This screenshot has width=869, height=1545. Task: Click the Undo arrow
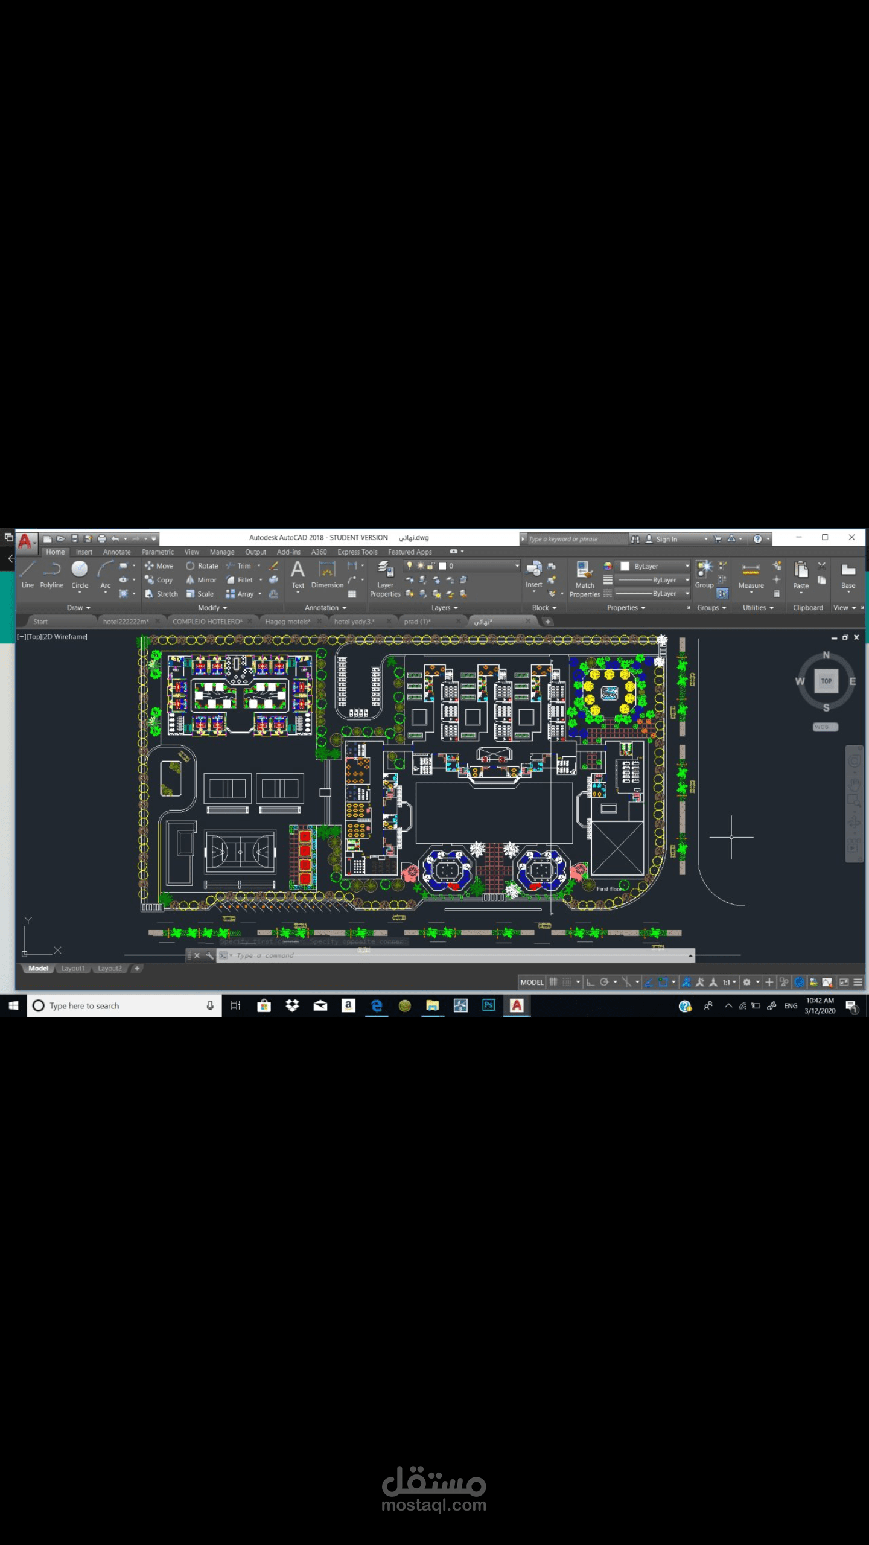[x=115, y=538]
